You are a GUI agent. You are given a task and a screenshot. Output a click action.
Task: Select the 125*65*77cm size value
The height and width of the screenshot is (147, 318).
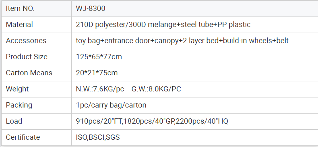pos(99,57)
